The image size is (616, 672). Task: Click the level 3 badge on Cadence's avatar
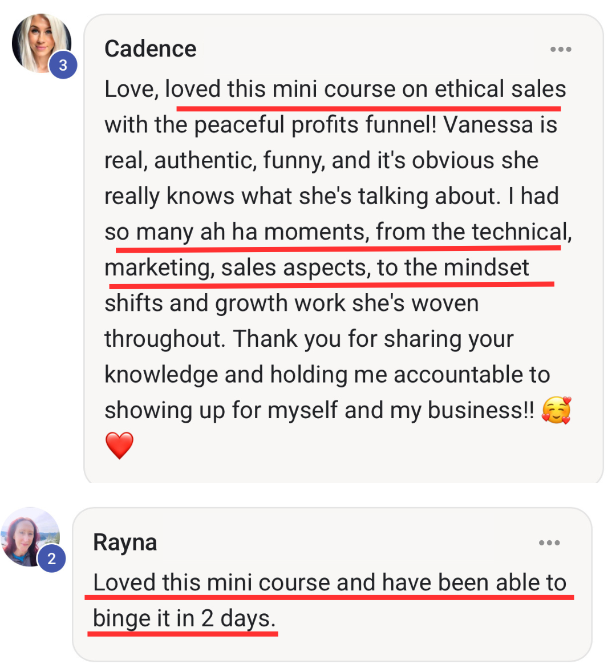point(63,65)
